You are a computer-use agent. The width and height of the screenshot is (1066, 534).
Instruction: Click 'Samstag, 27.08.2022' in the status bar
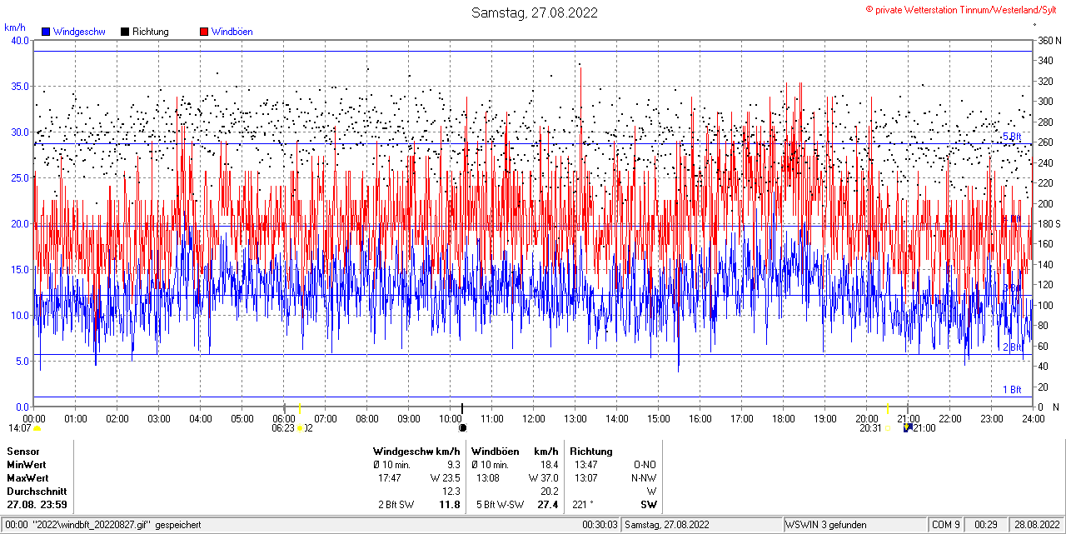click(667, 525)
